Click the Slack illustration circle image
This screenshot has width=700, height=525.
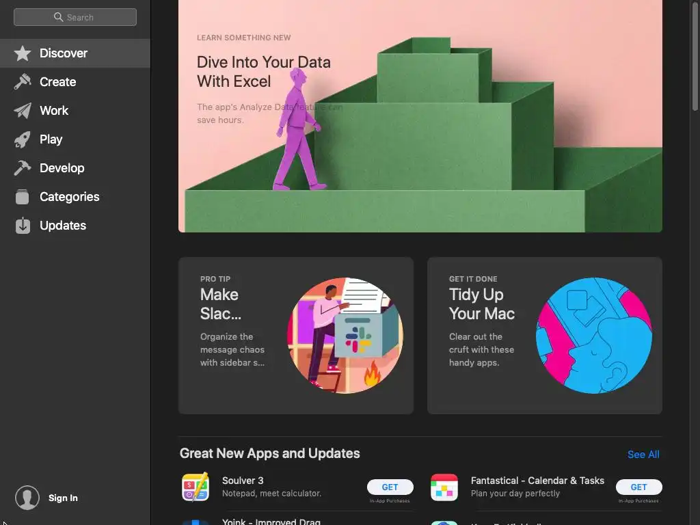345,335
